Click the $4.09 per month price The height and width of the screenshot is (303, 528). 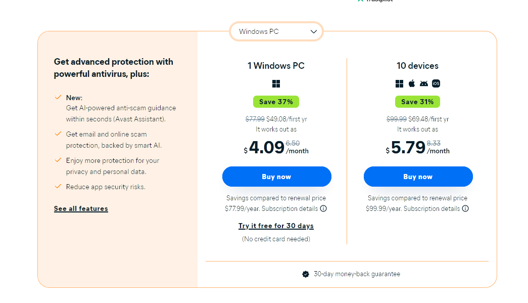(x=266, y=147)
